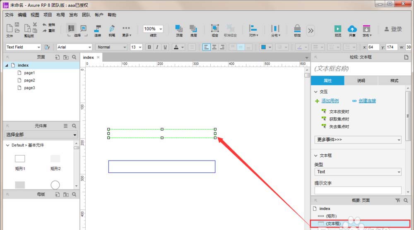Select the 获取焦点时 event
The width and height of the screenshot is (414, 230).
tap(339, 119)
